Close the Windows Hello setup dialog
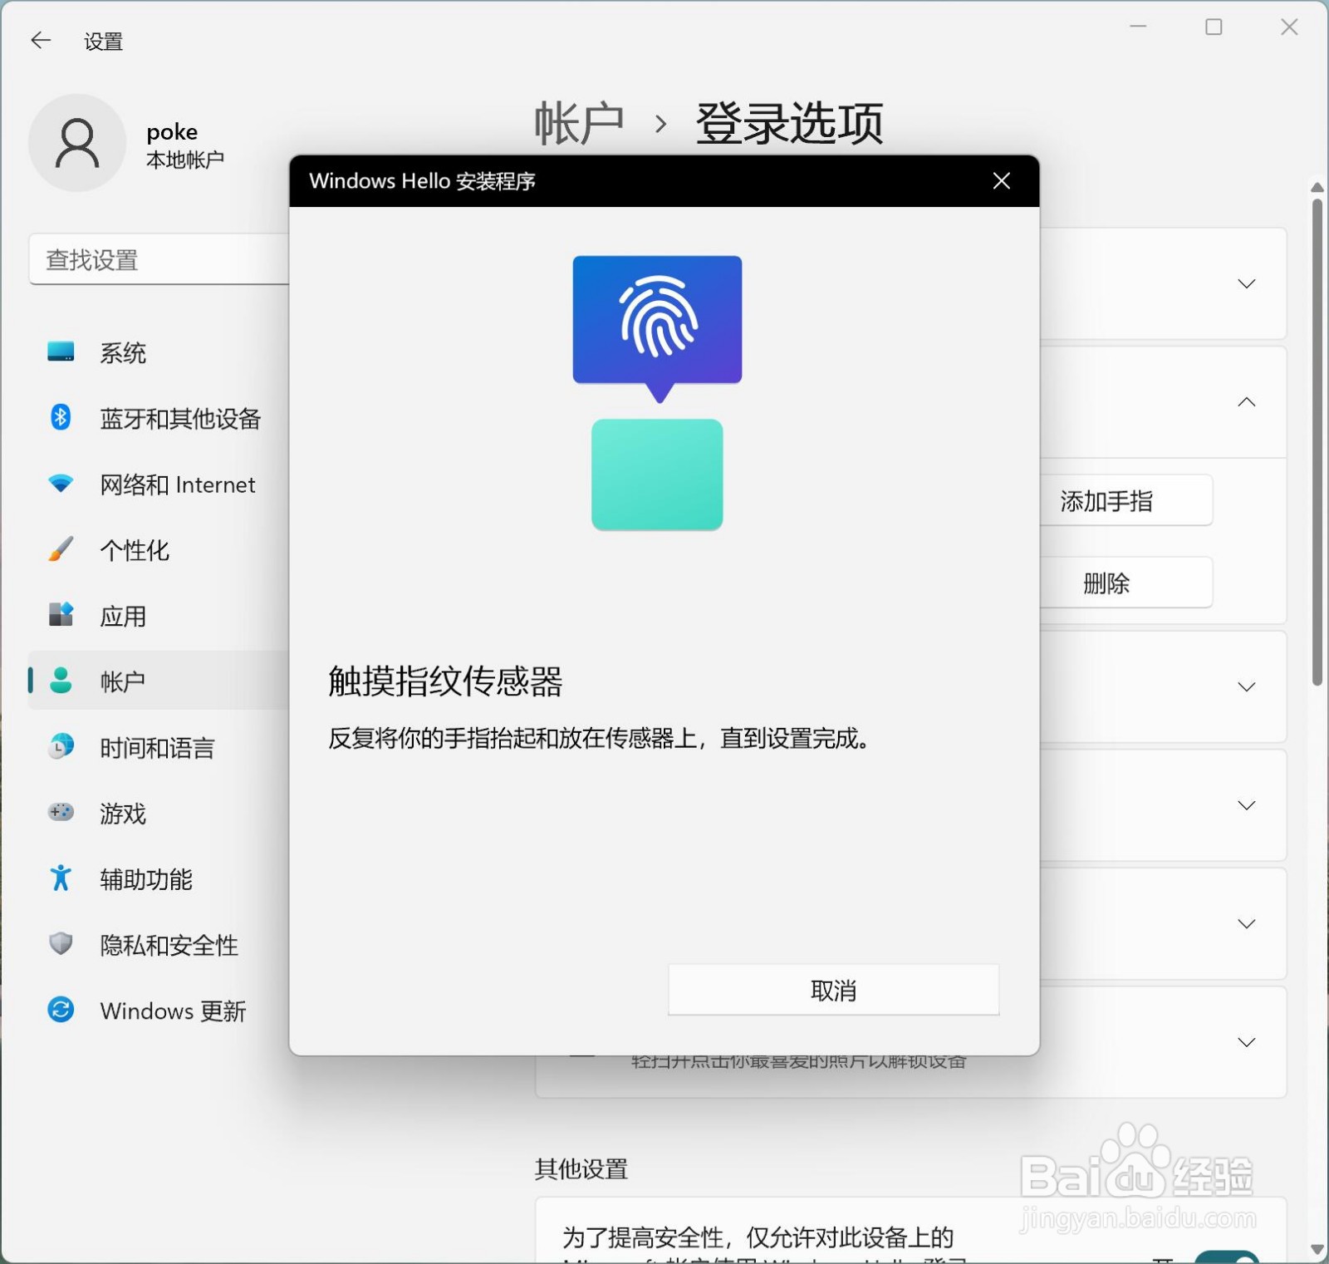The width and height of the screenshot is (1329, 1264). (1002, 181)
